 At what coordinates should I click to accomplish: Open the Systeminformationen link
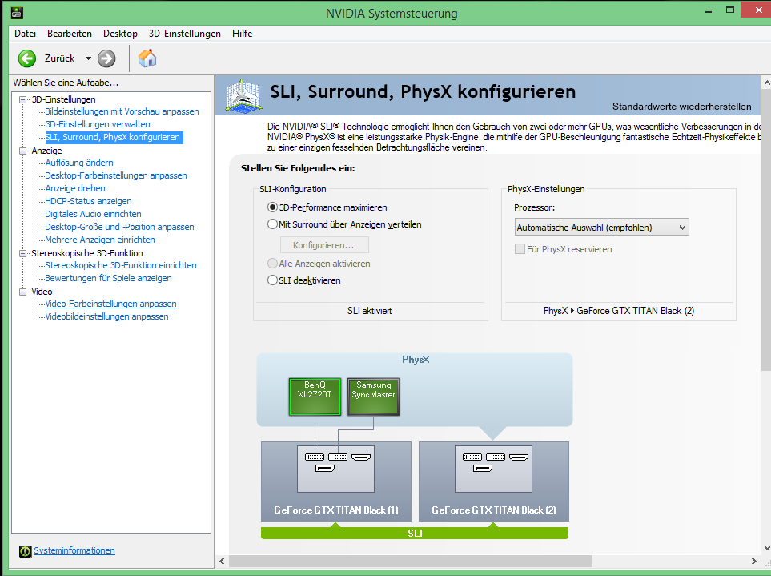click(74, 550)
